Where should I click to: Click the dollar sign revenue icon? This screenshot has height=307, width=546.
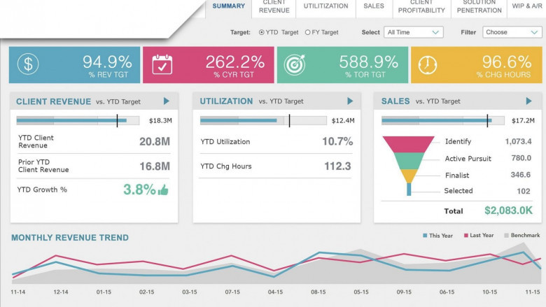coord(28,64)
